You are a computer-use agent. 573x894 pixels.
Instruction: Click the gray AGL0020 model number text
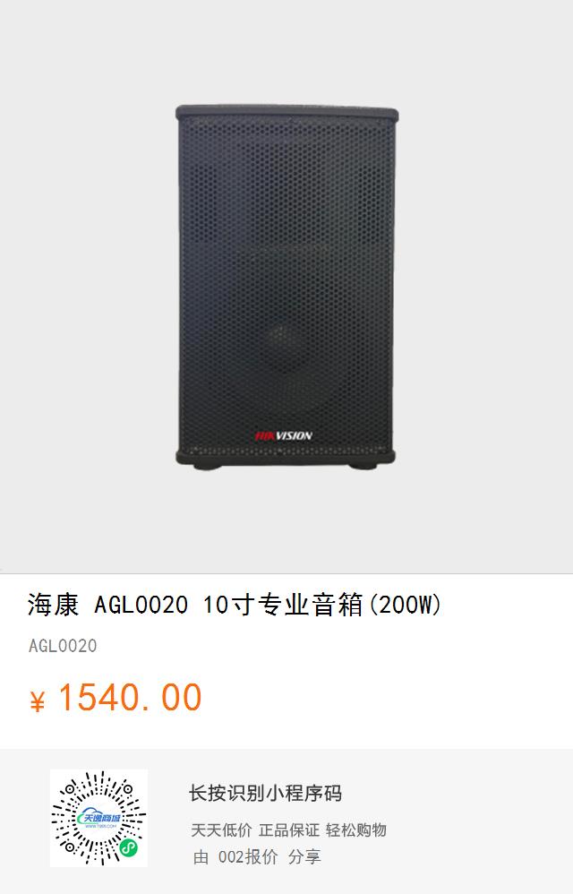(x=63, y=646)
